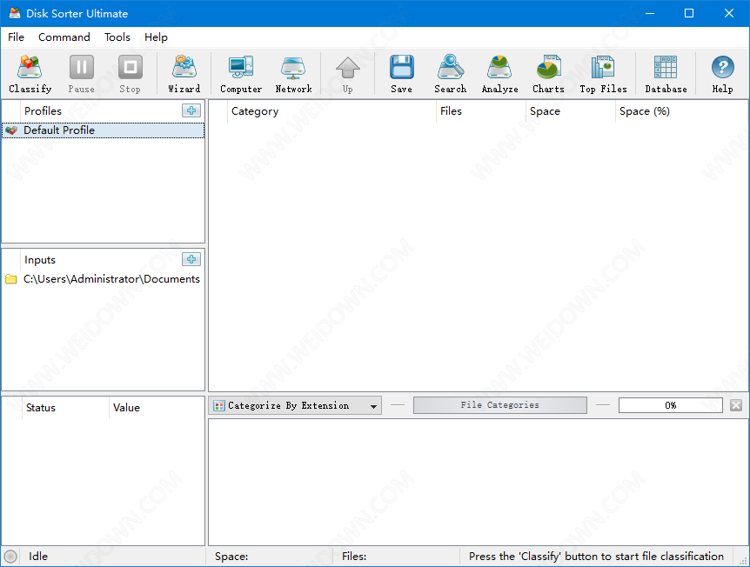This screenshot has height=567, width=750.
Task: Click the Pause toolbar icon
Action: [x=81, y=74]
